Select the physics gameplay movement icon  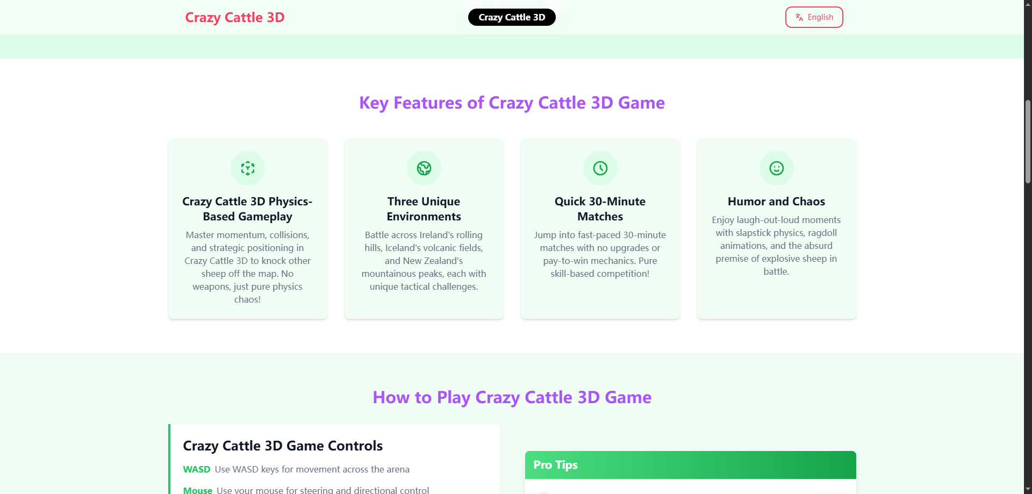pos(247,168)
